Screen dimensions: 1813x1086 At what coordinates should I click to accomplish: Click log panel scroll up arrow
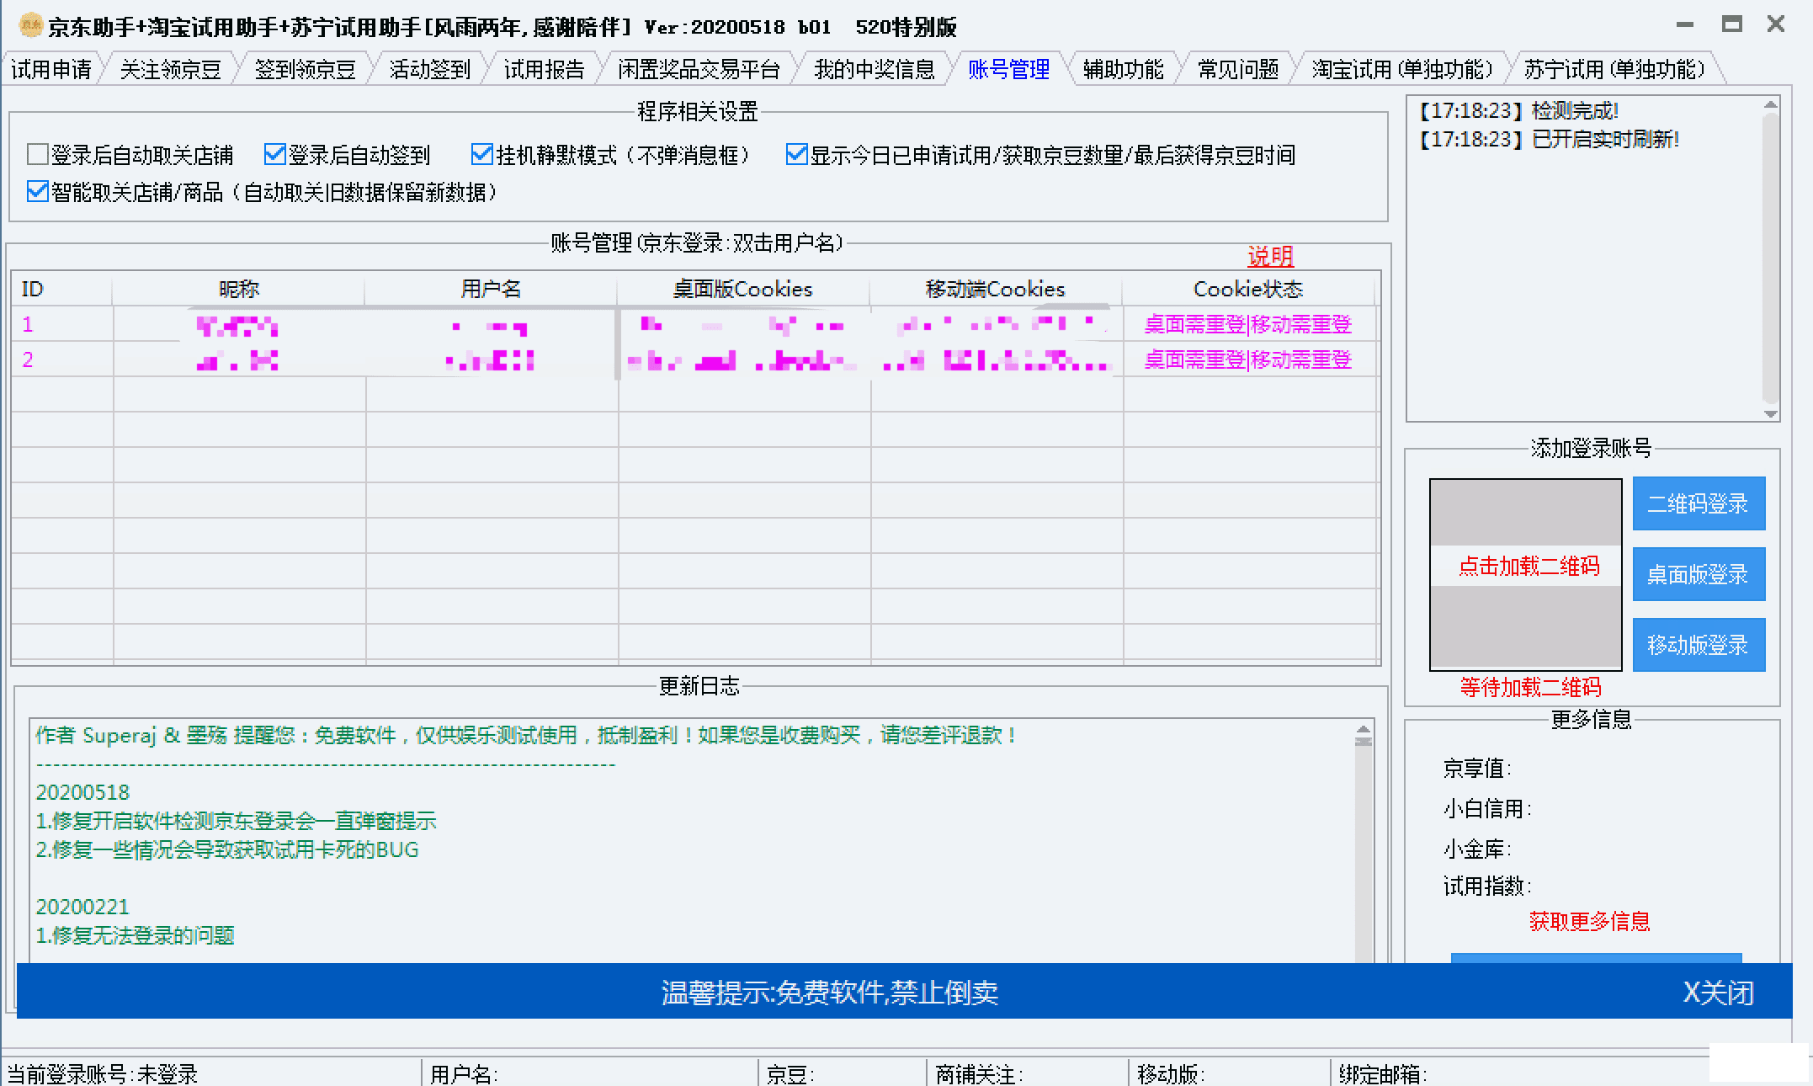1770,105
